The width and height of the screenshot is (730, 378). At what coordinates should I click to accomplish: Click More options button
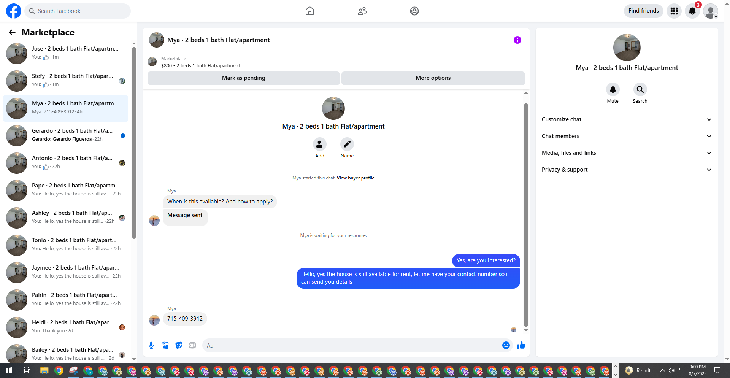433,78
